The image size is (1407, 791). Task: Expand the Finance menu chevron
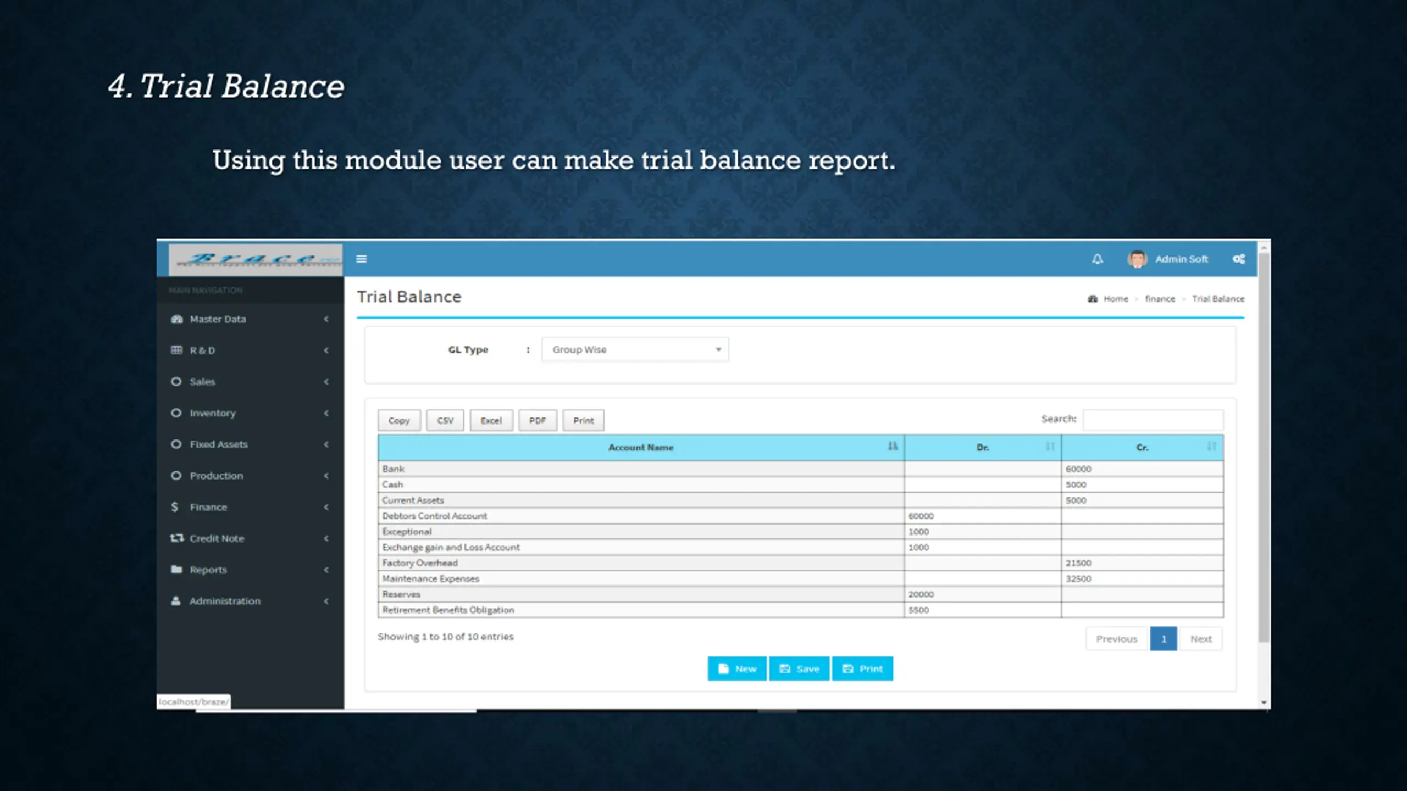tap(326, 506)
